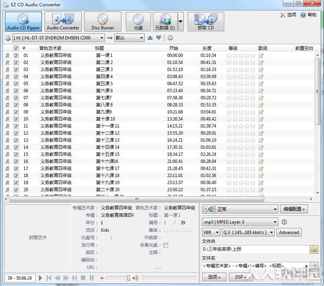Uncheck track 20 checkbox

pos(16,190)
